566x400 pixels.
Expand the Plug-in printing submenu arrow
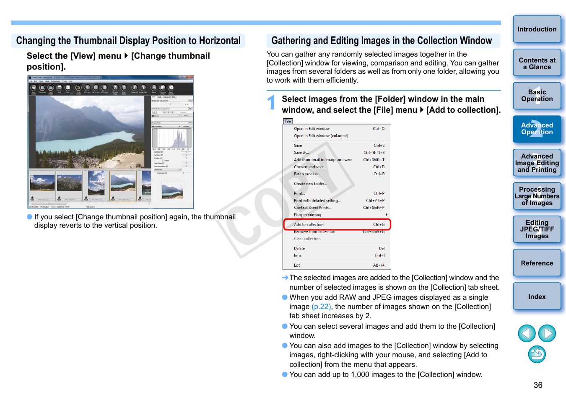(x=386, y=215)
